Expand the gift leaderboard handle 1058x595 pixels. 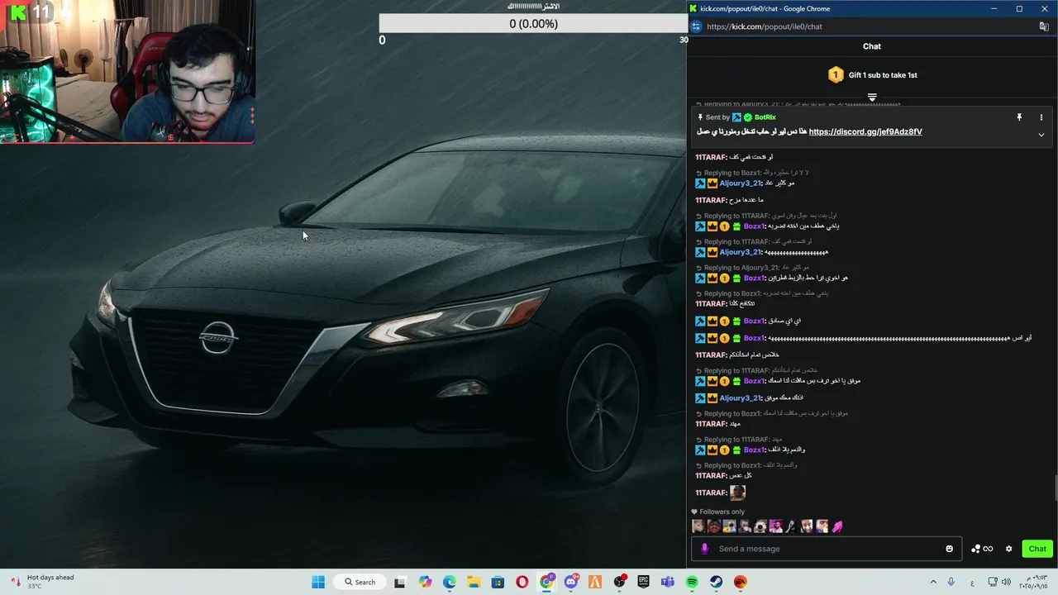872,98
